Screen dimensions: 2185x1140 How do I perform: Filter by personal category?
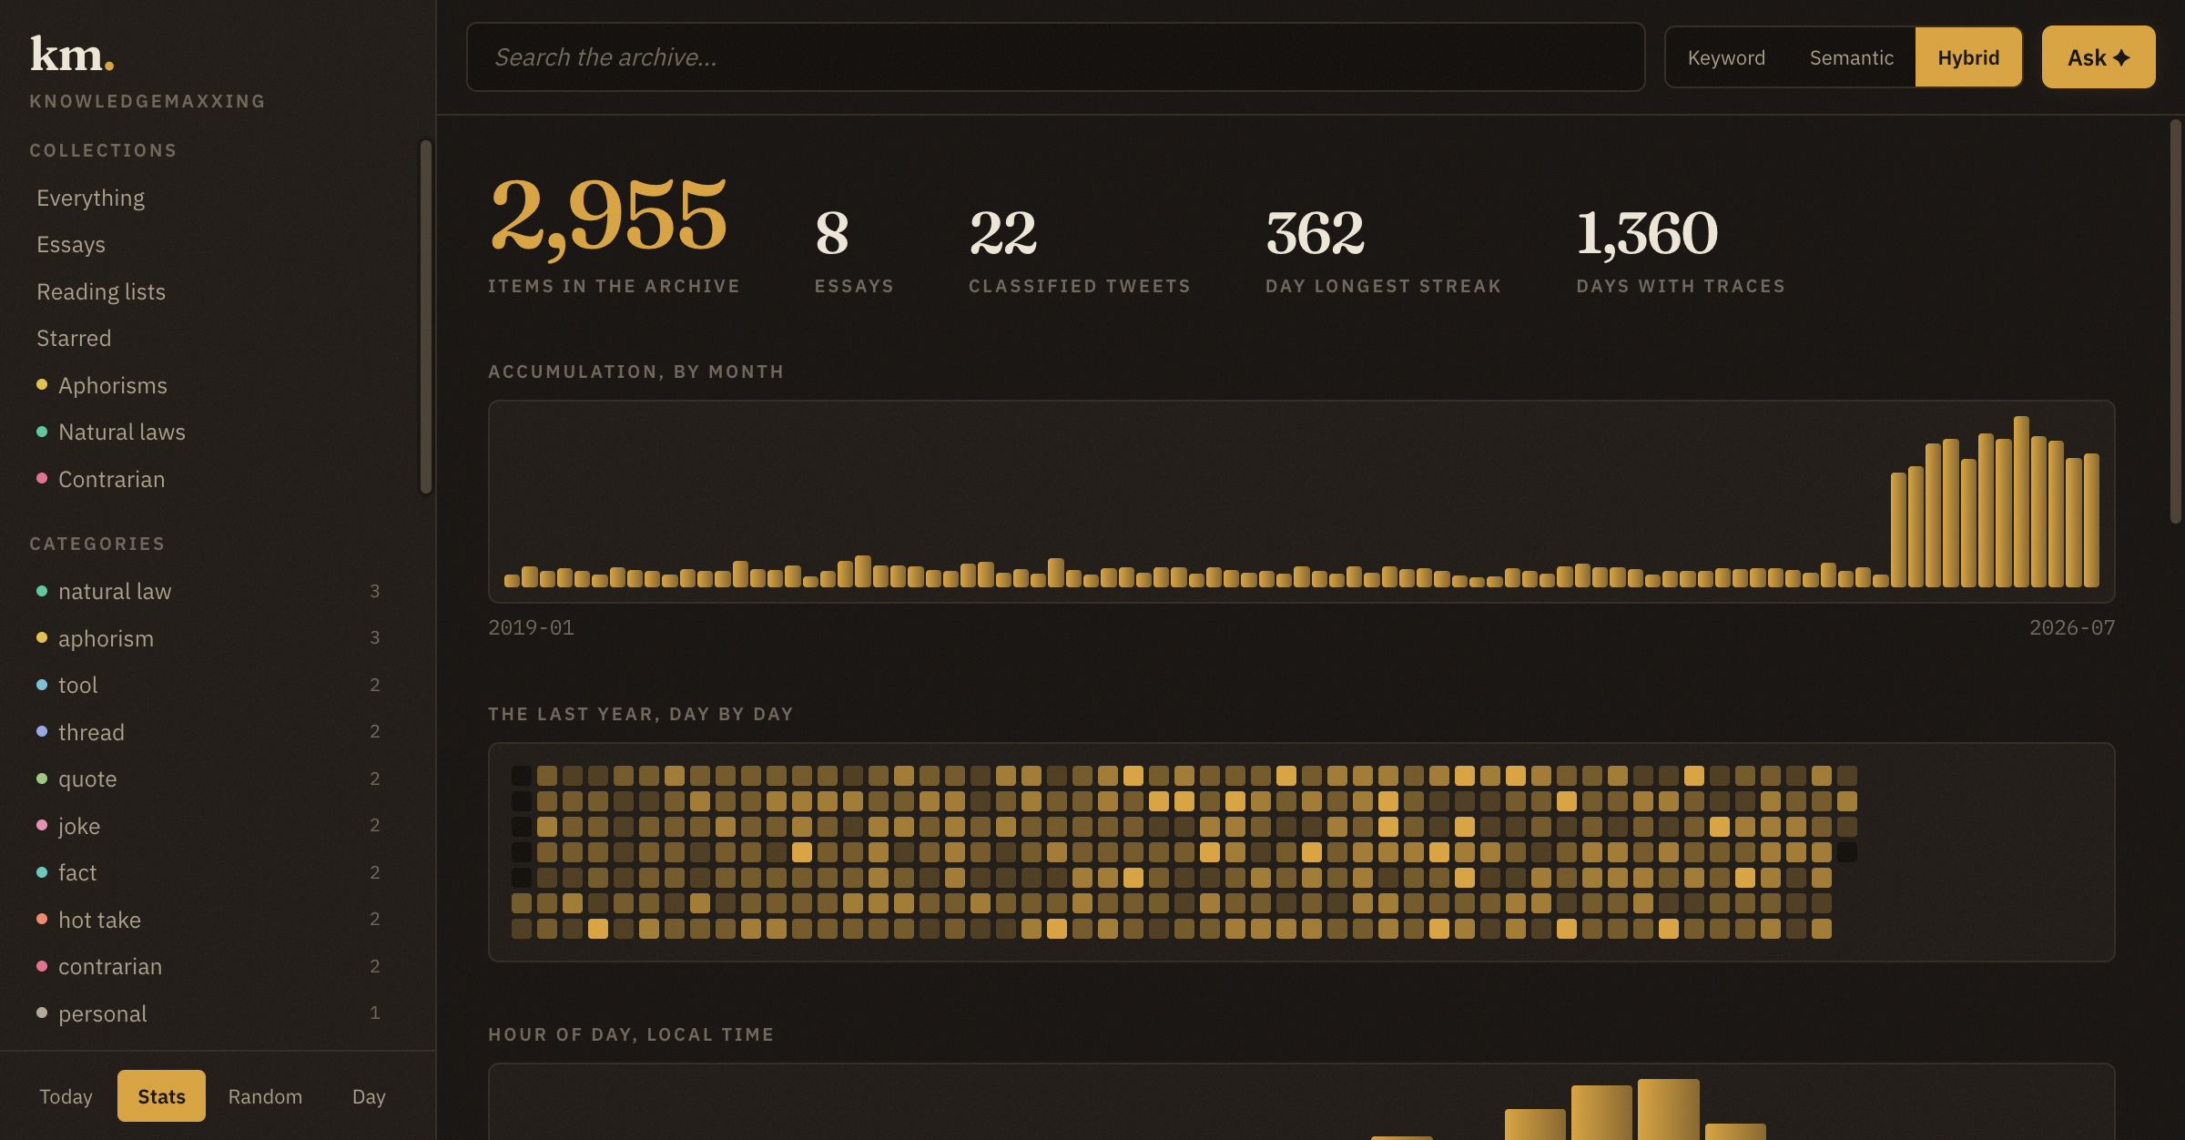[x=208, y=1013]
